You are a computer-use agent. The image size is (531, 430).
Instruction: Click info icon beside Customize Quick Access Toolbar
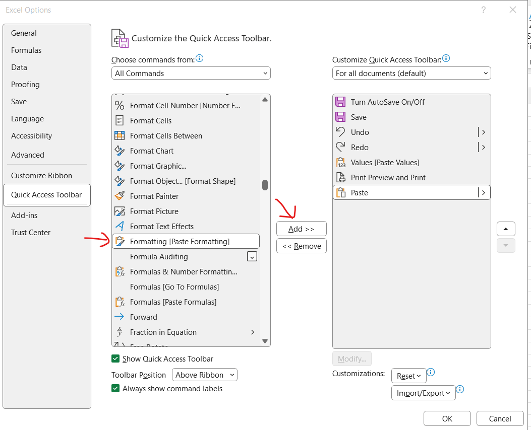[x=446, y=58]
